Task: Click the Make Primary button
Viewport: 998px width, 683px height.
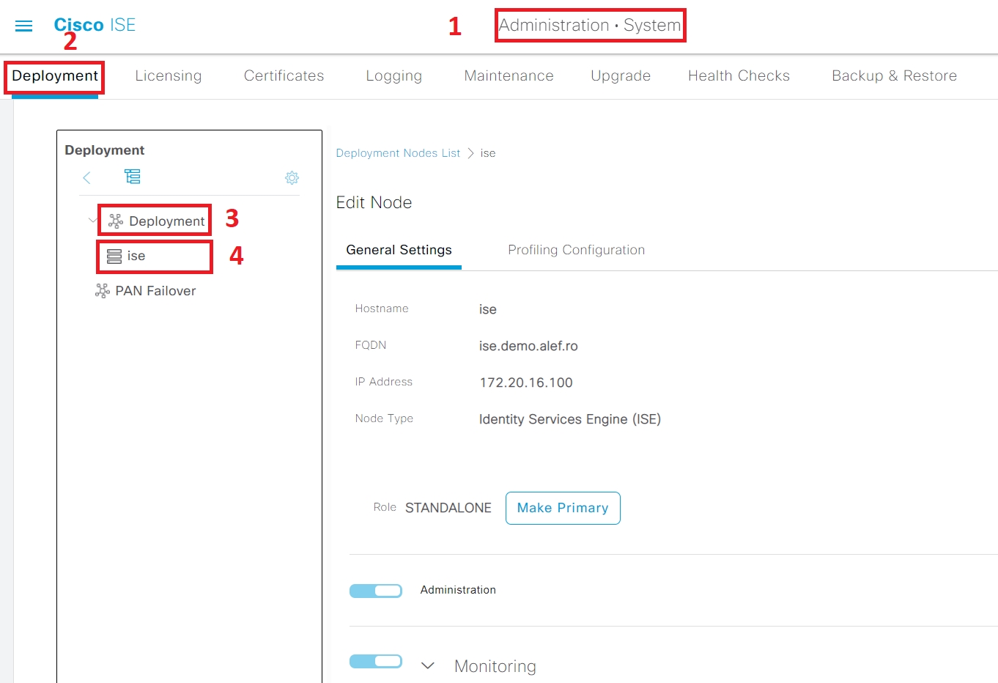Action: pos(563,508)
